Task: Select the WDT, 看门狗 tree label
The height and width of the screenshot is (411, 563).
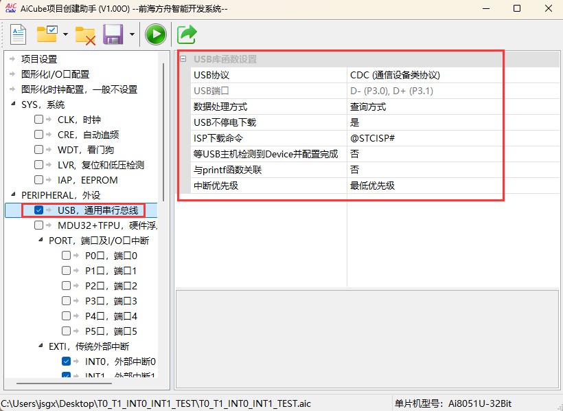Action: pyautogui.click(x=86, y=150)
